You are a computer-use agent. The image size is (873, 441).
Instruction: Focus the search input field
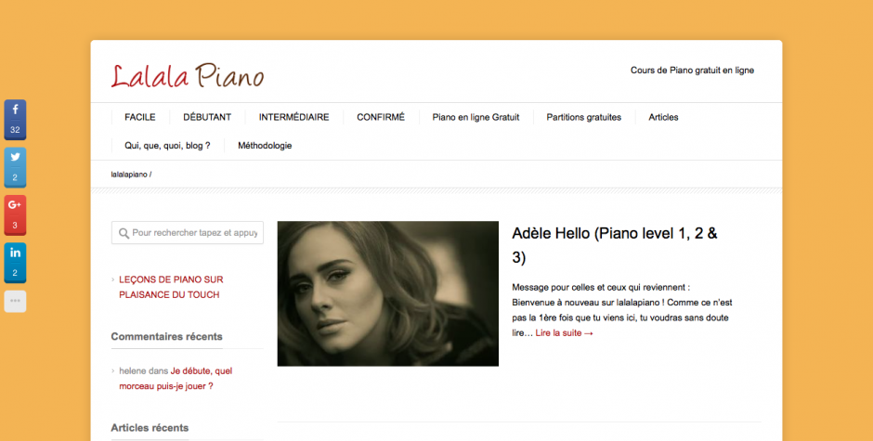pos(188,233)
